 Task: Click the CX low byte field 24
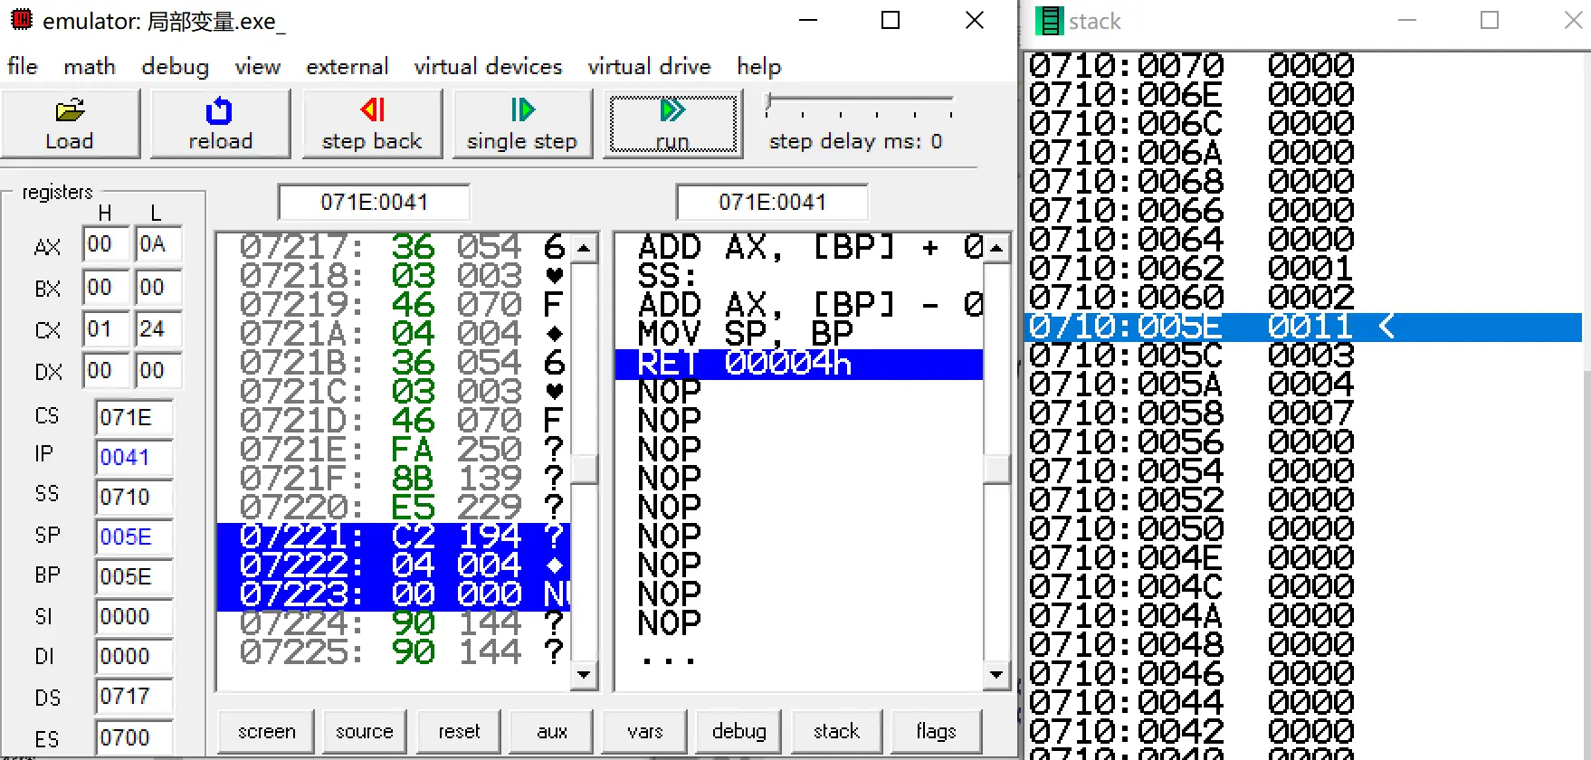click(x=158, y=328)
